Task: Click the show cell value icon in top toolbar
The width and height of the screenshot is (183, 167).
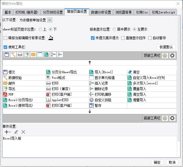Action: (40, 55)
